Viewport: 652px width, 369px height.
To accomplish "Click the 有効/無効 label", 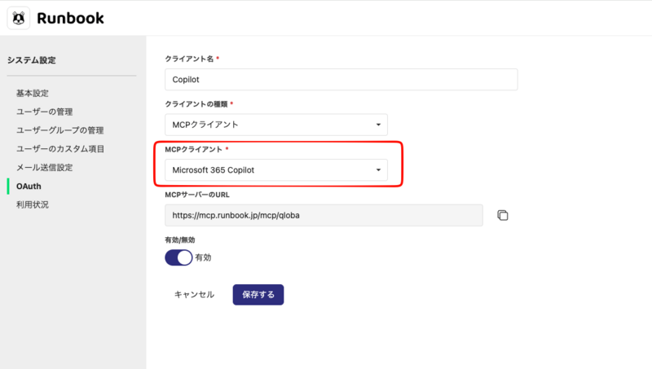I will 180,239.
